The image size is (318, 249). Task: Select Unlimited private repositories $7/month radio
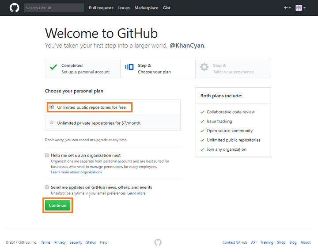(x=52, y=123)
